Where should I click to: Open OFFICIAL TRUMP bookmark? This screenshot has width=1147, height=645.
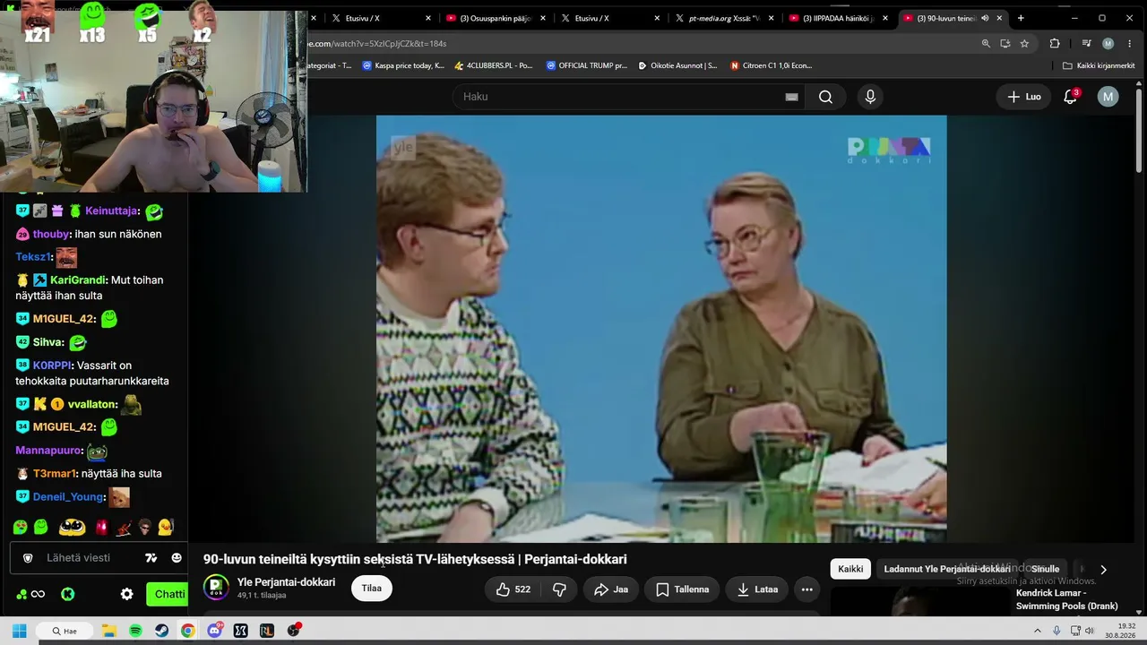pyautogui.click(x=586, y=65)
